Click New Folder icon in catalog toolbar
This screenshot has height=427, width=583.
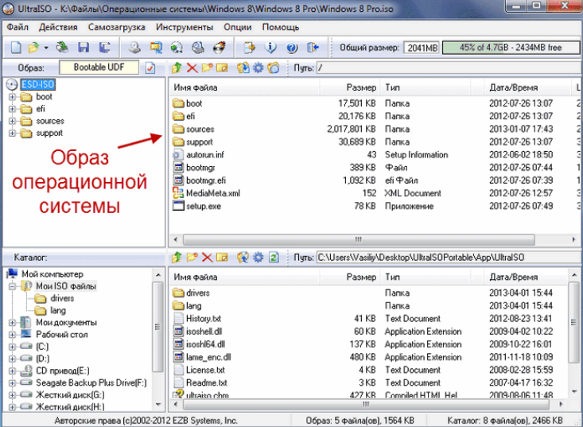tap(192, 257)
